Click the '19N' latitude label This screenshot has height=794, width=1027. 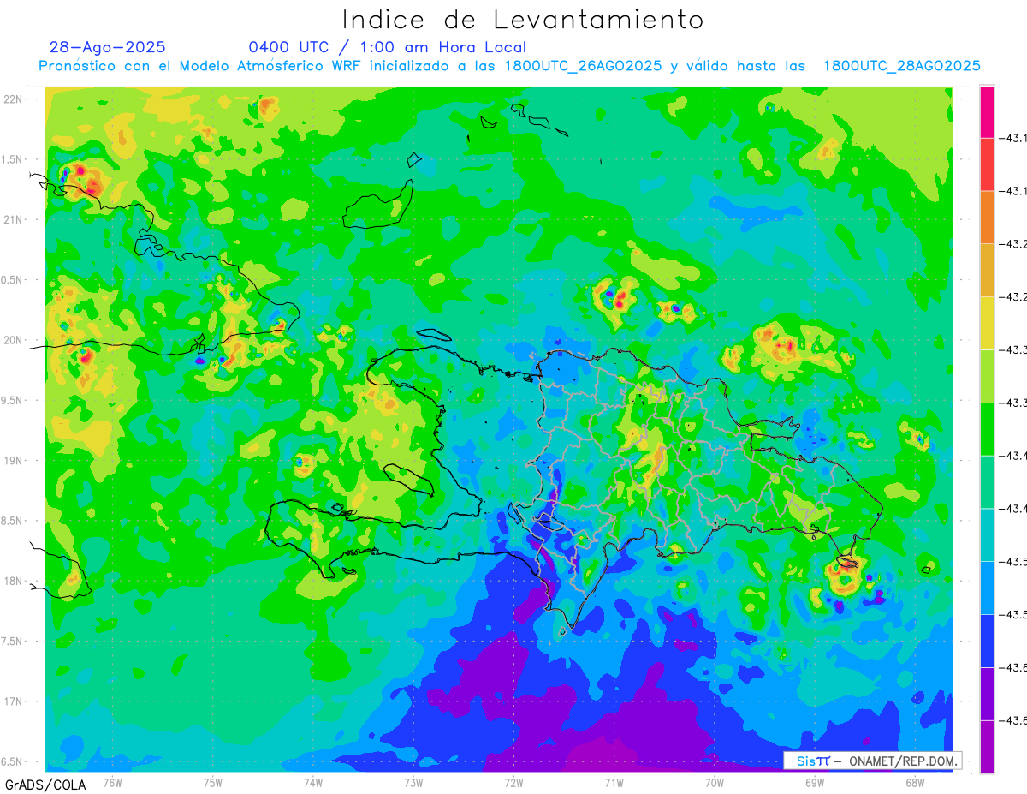[13, 461]
